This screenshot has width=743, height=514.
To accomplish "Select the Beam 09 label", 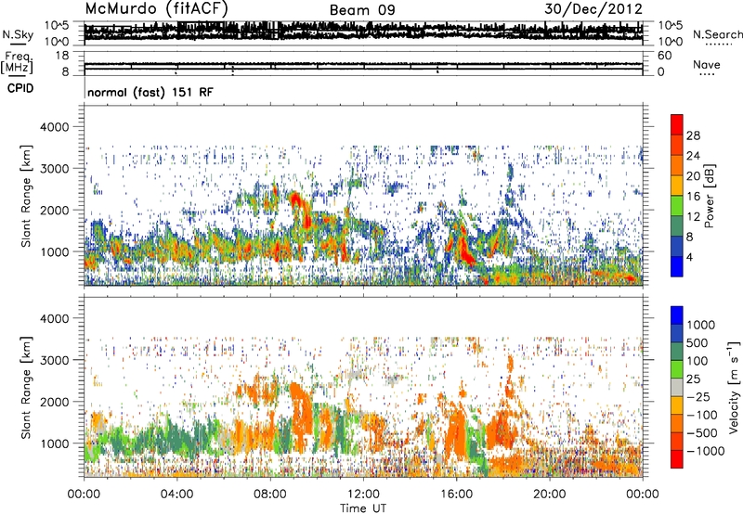I will tap(362, 10).
